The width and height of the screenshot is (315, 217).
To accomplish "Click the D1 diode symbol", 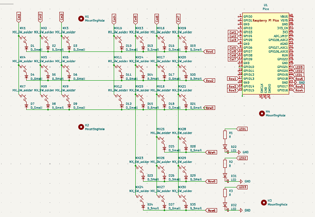I will pos(26,47).
